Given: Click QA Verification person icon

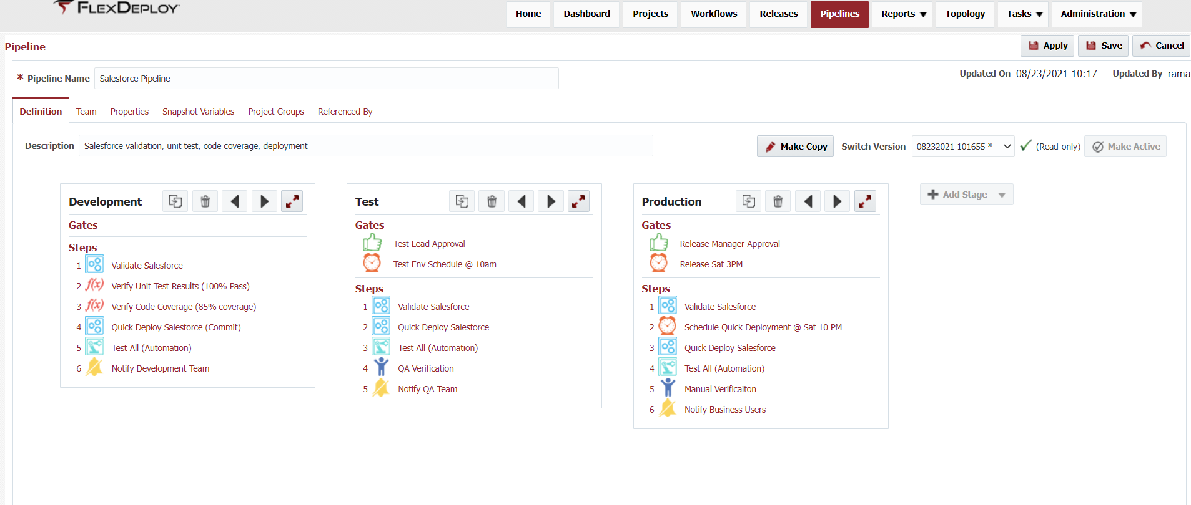Looking at the screenshot, I should coord(381,367).
